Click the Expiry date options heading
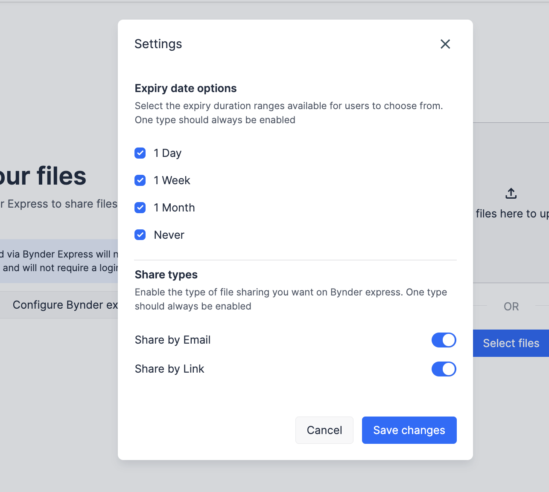Screen dimensions: 549x492 tap(186, 88)
